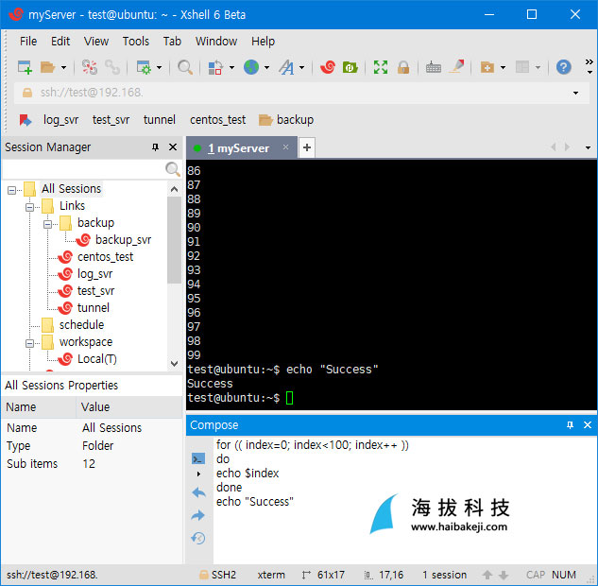Click the Find magnifier toolbar icon
The image size is (598, 586).
[185, 67]
